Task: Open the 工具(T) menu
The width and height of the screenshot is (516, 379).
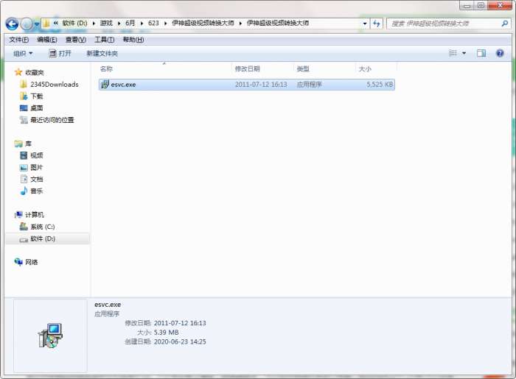Action: (105, 40)
